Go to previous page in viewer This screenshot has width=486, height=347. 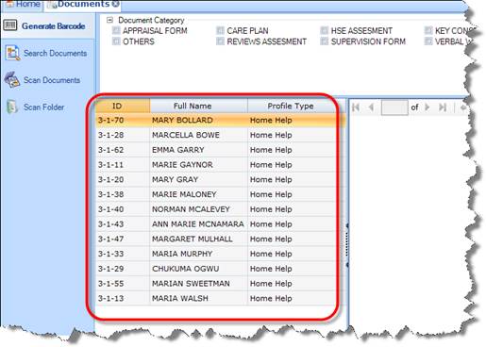click(x=371, y=107)
